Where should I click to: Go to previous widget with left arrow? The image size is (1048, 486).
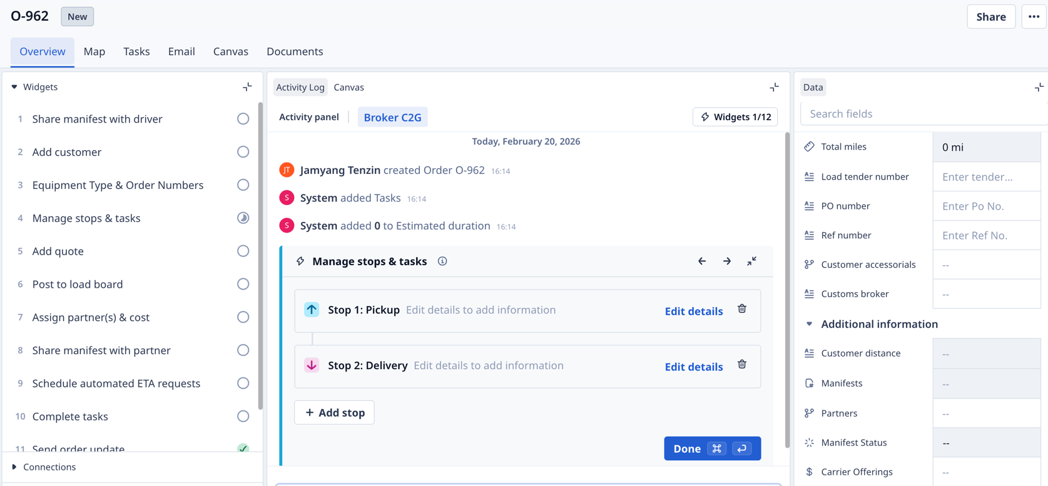702,261
